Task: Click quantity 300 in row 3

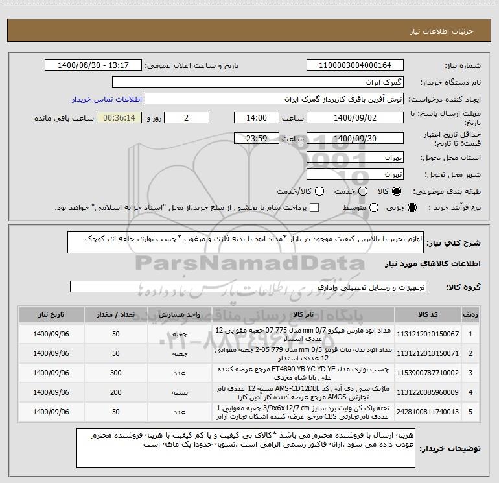Action: tap(115, 373)
